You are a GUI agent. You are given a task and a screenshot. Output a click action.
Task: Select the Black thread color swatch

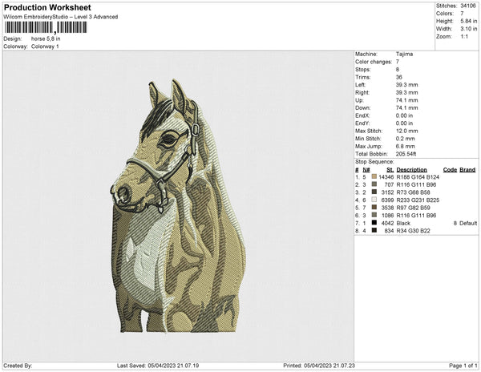pyautogui.click(x=374, y=223)
